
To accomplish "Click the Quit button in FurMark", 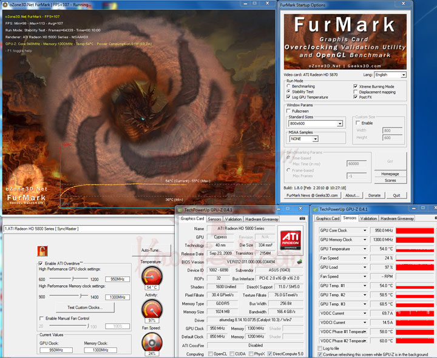I will (x=396, y=195).
